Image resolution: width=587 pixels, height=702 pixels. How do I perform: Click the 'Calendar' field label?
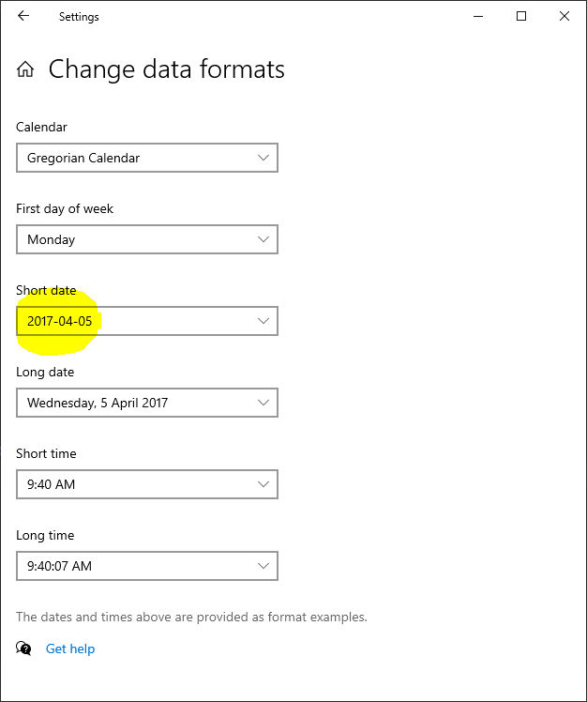tap(41, 127)
